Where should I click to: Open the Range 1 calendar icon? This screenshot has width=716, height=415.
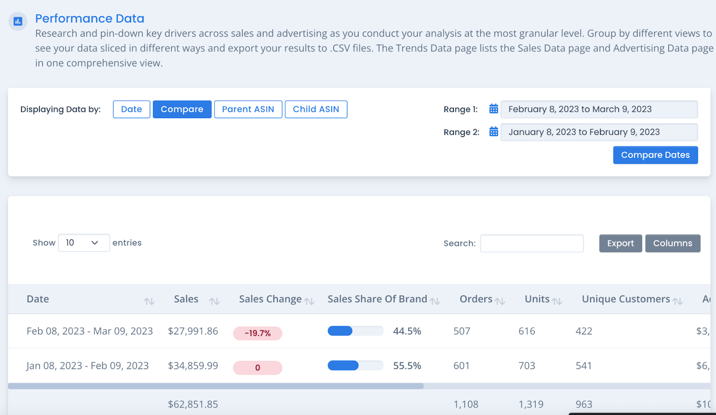point(494,109)
